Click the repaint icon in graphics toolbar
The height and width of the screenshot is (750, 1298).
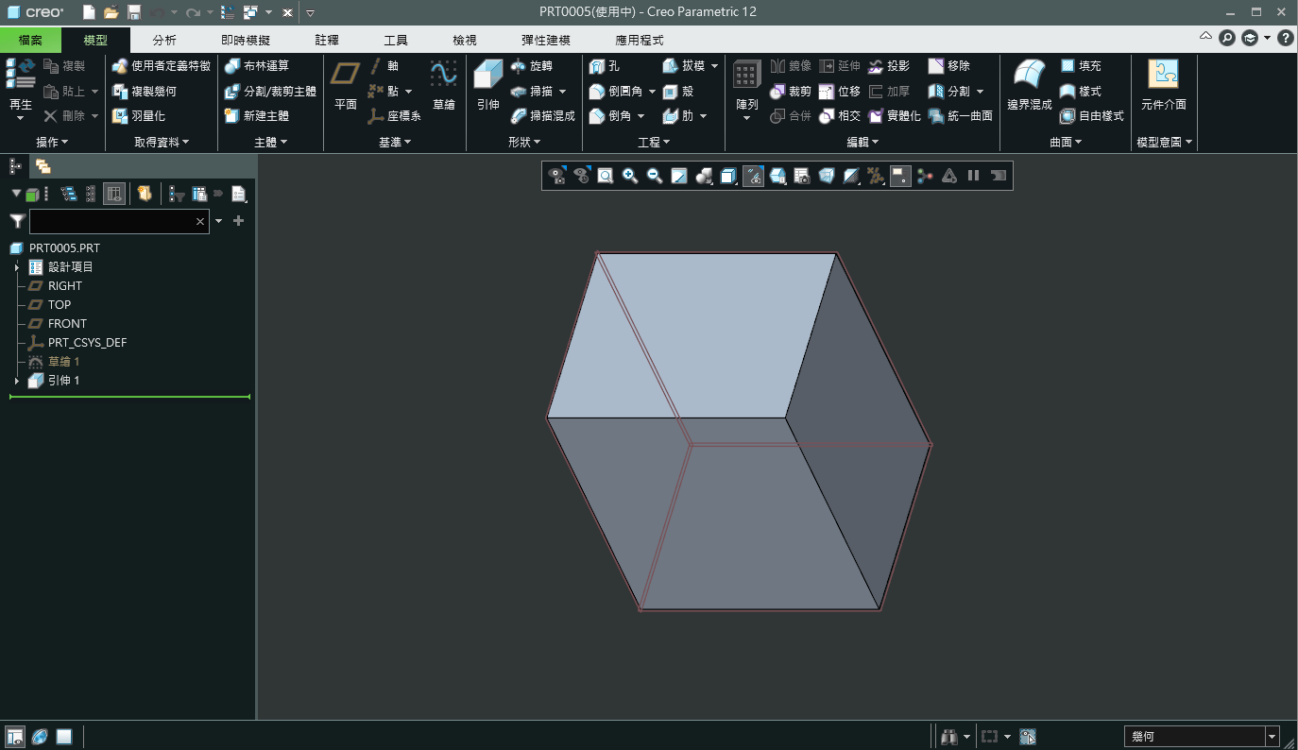pos(679,176)
